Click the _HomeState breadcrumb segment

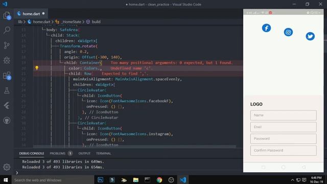pos(72,21)
